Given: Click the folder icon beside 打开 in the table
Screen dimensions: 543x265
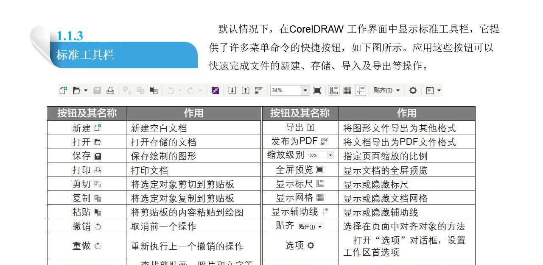Looking at the screenshot, I should (98, 142).
